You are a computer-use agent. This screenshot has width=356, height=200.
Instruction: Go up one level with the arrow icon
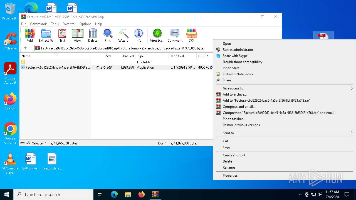25,48
